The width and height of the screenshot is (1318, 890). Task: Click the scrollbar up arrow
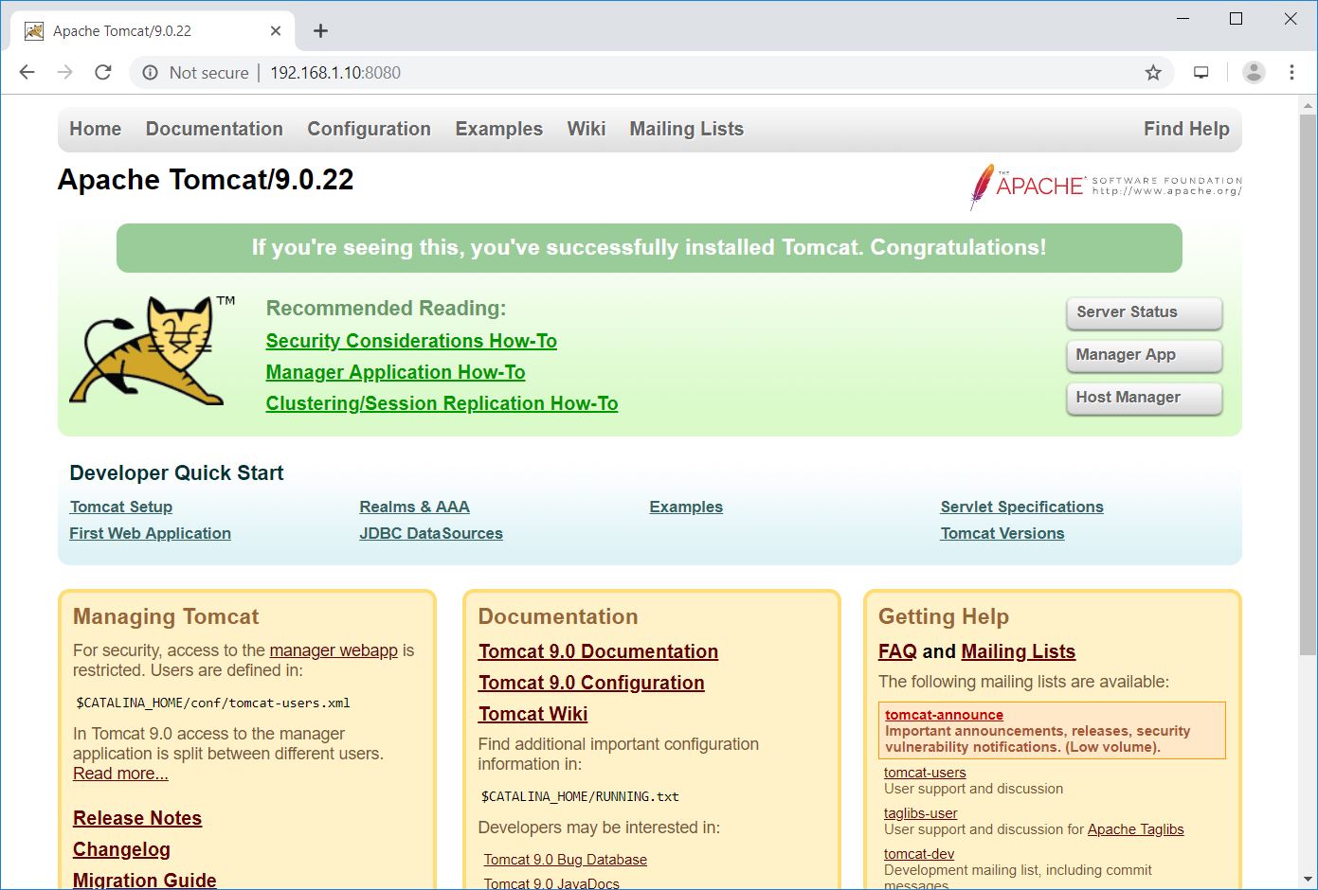click(1309, 104)
